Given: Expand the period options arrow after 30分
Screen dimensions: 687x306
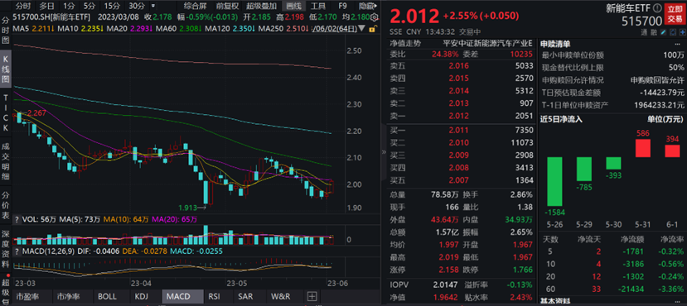Looking at the screenshot, I should [152, 6].
